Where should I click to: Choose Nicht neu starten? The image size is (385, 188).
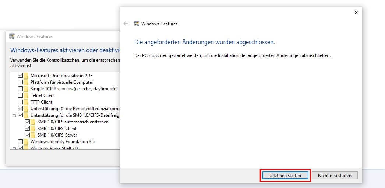[335, 175]
